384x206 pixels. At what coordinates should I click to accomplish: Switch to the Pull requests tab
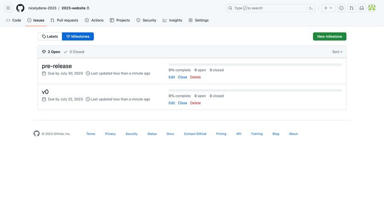pyautogui.click(x=64, y=20)
